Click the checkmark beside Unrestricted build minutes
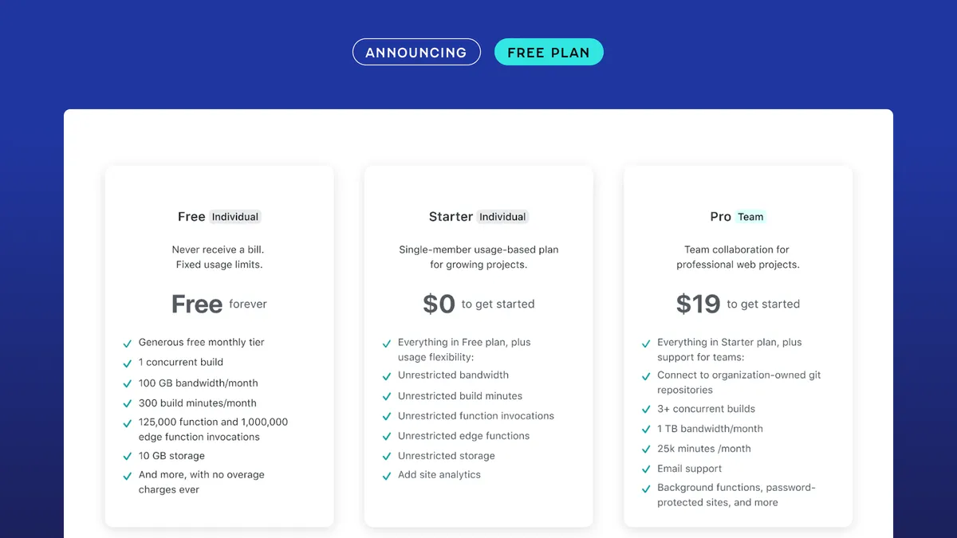 (x=386, y=395)
